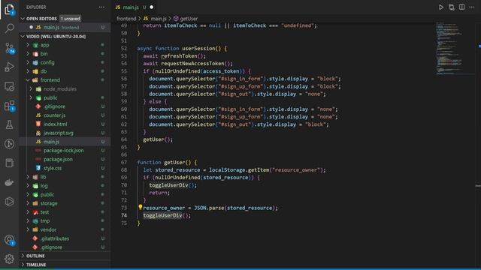This screenshot has height=270, width=481.
Task: Open .gitattributes file
Action: (55, 238)
